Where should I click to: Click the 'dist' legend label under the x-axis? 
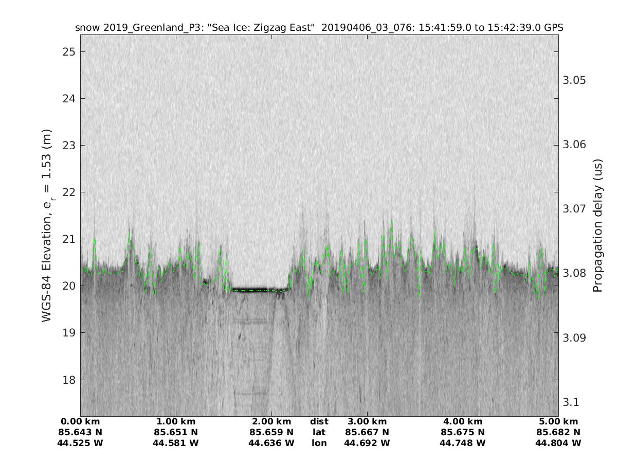[x=319, y=422]
